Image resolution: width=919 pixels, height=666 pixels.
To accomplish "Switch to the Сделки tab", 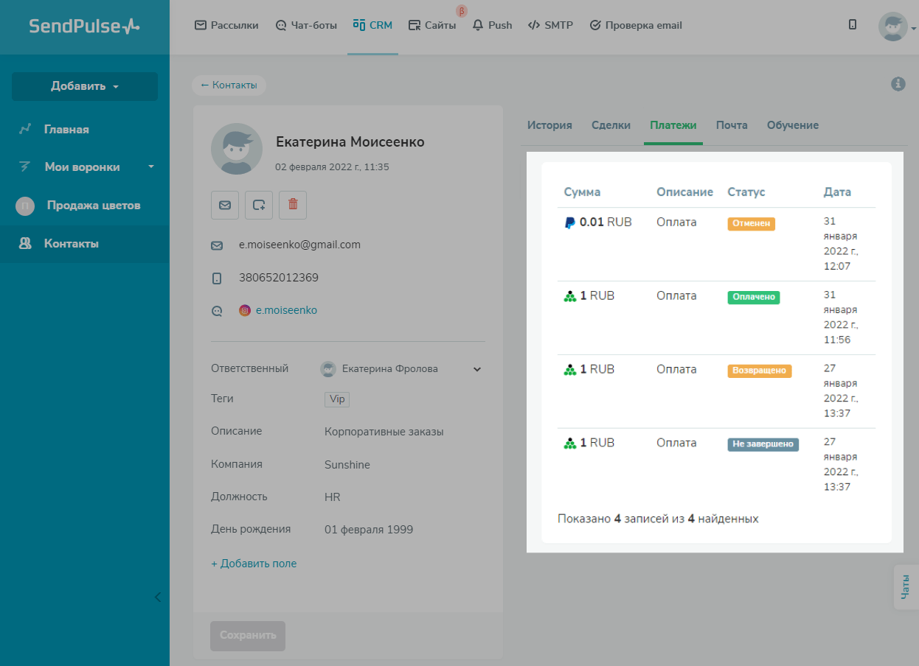I will click(x=611, y=125).
